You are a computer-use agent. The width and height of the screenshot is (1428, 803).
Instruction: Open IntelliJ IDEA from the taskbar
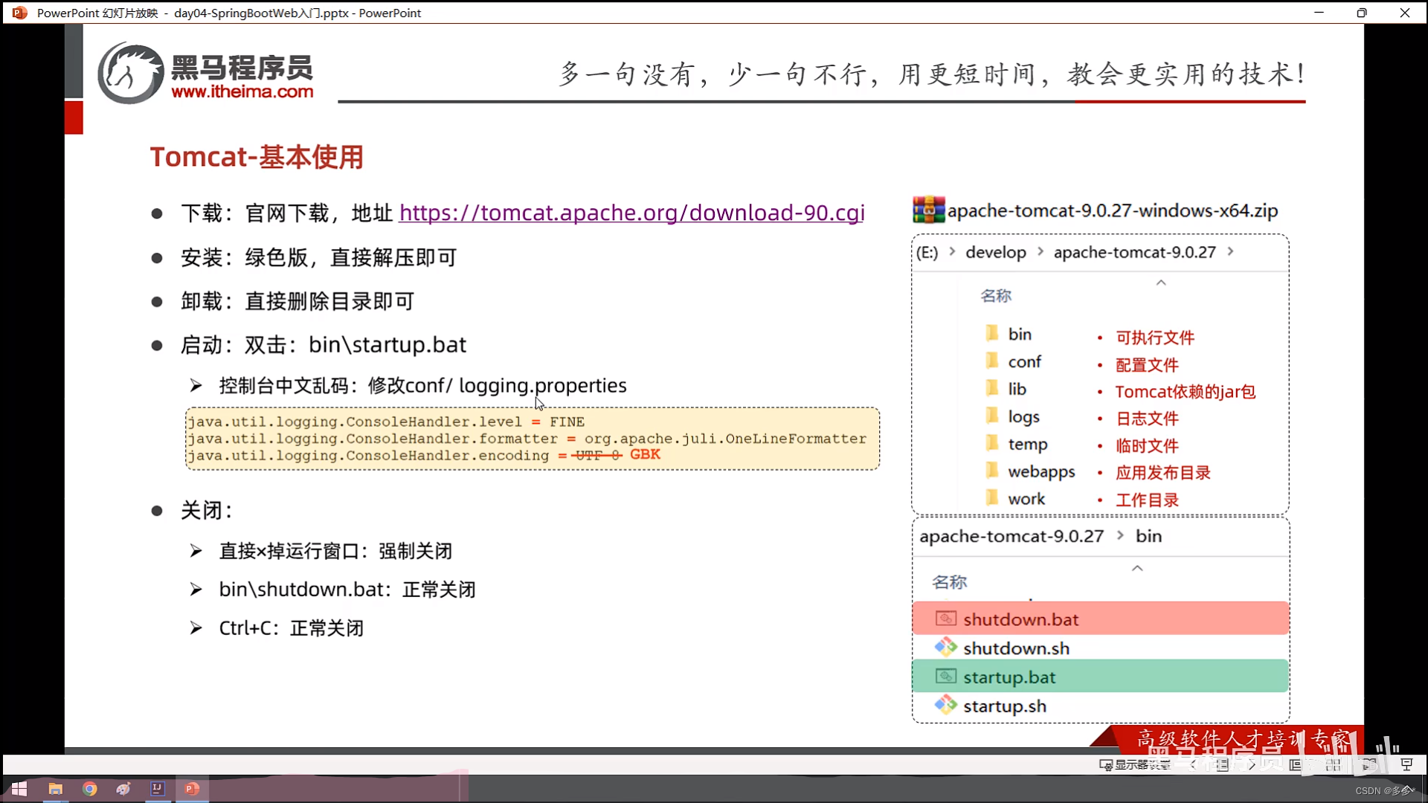(x=158, y=790)
